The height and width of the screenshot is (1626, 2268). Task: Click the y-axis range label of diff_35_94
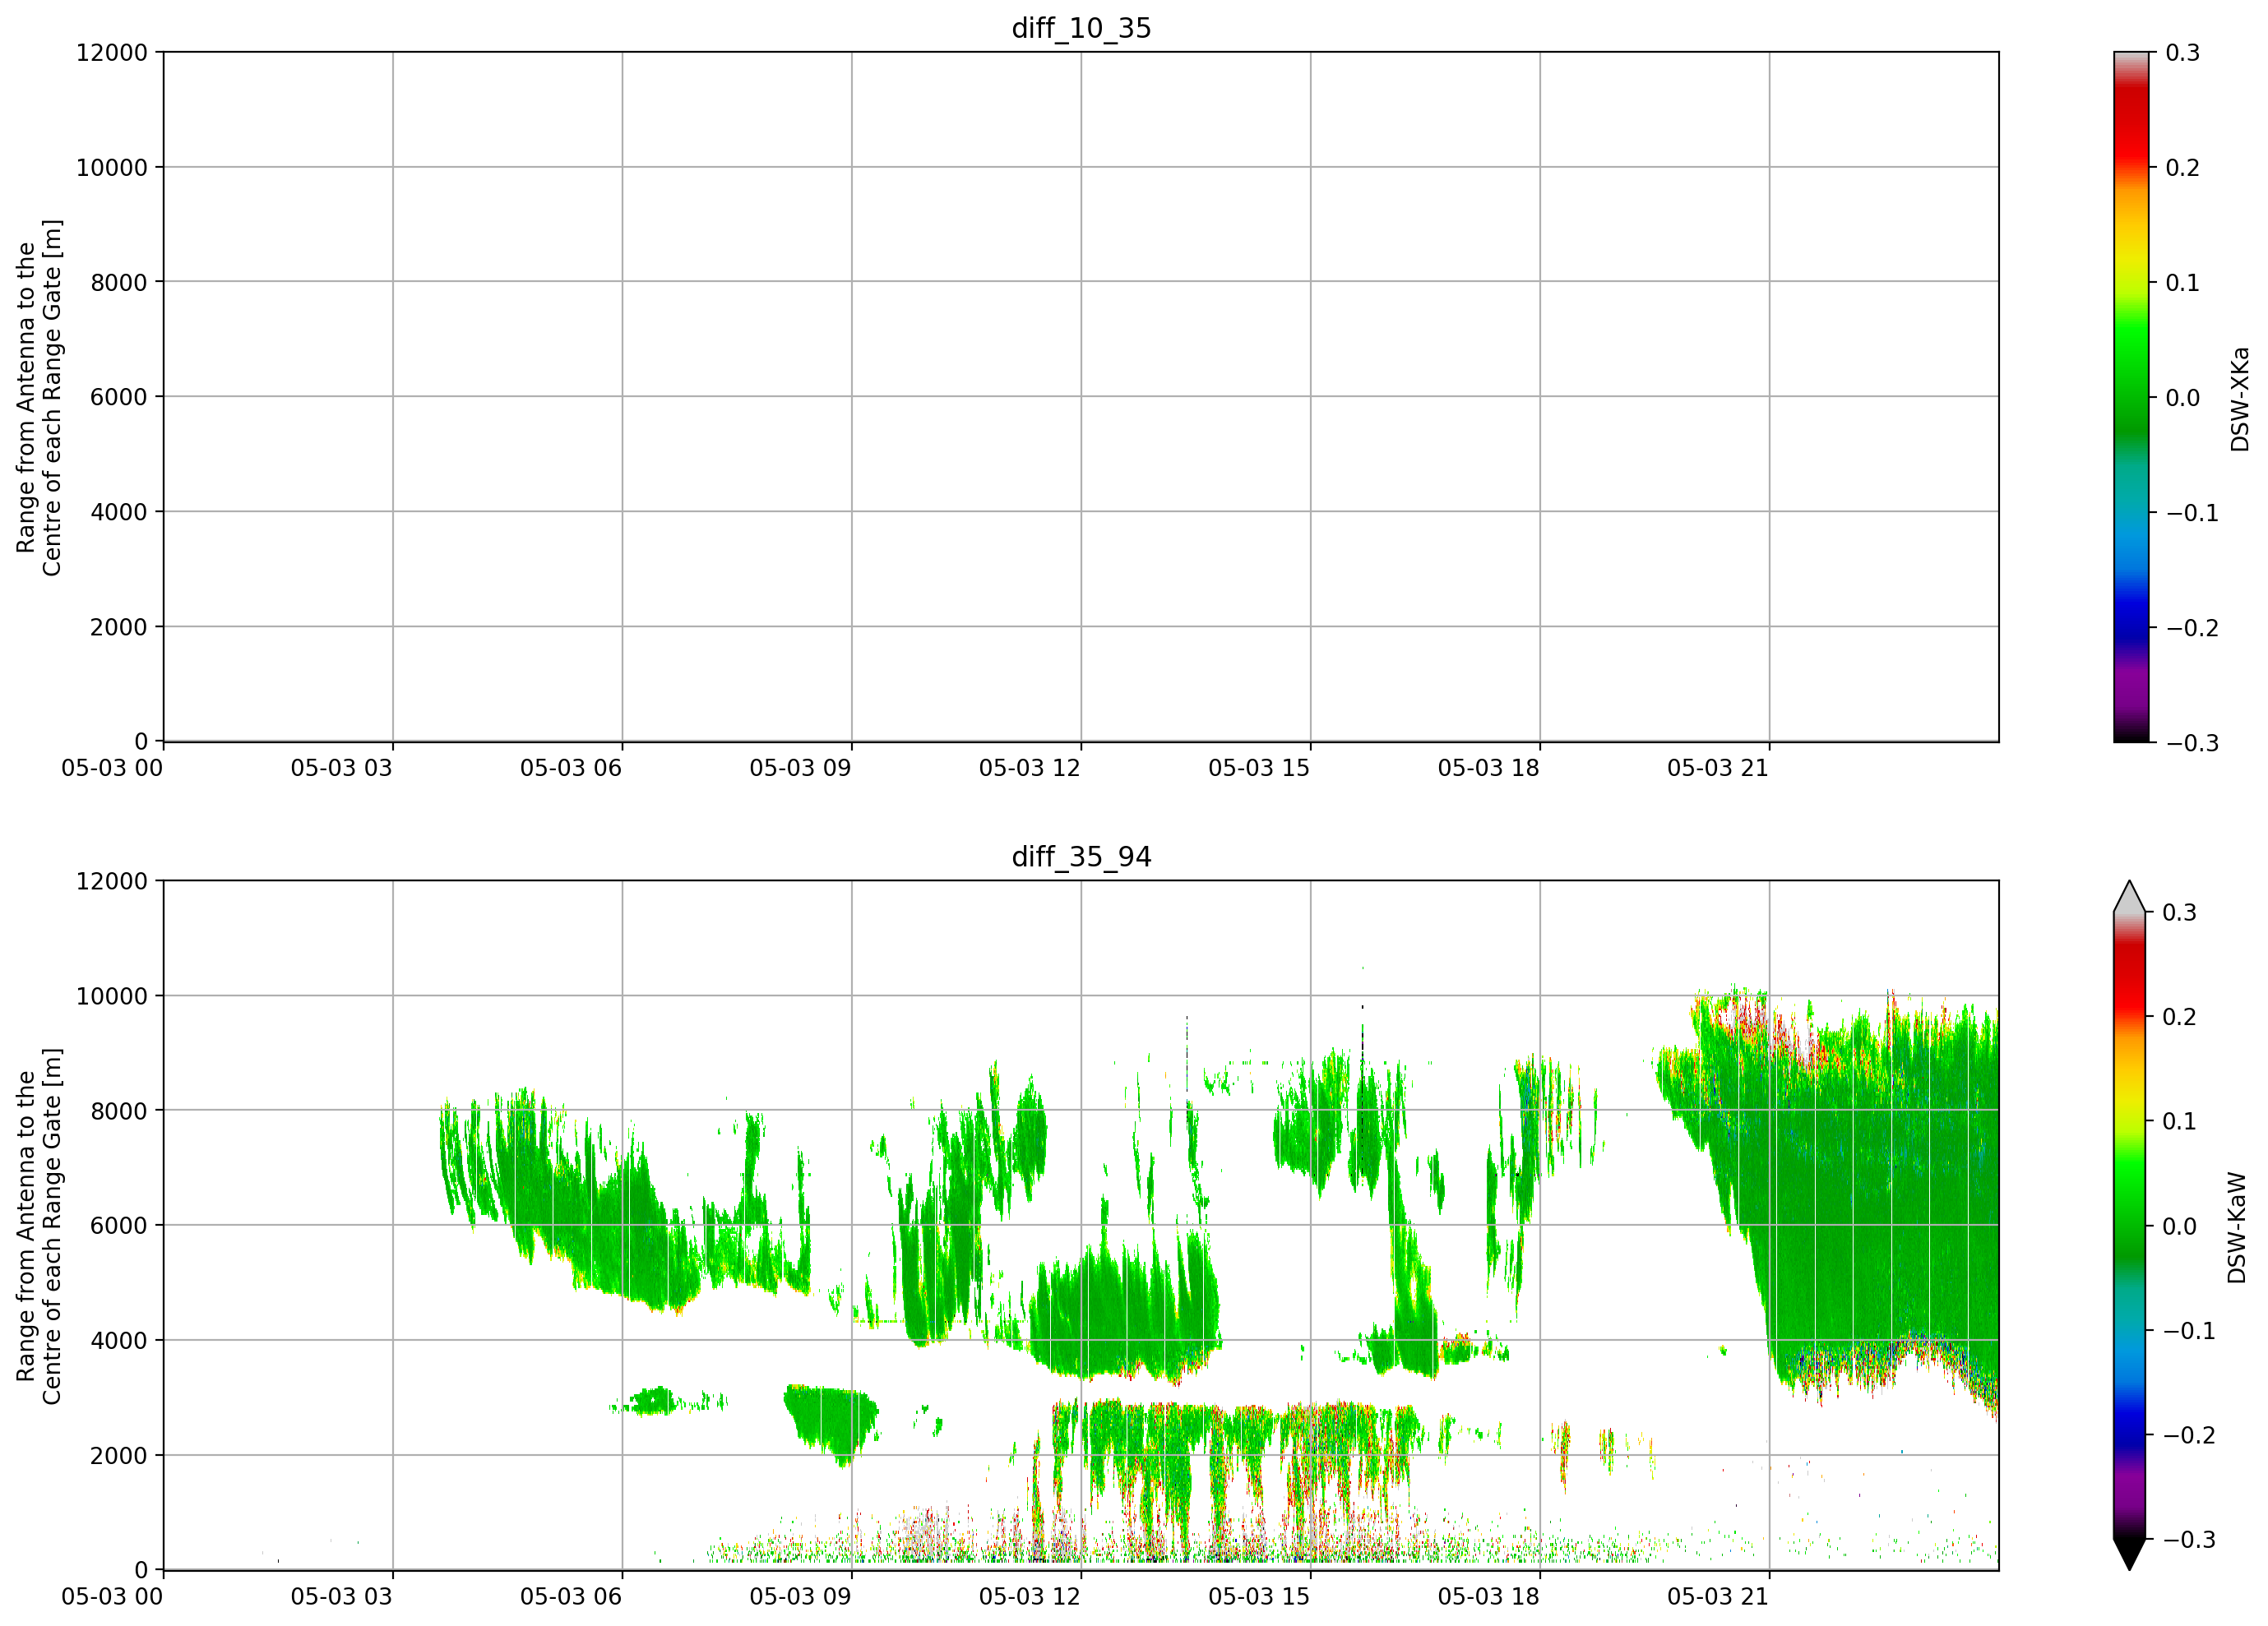tap(39, 1225)
